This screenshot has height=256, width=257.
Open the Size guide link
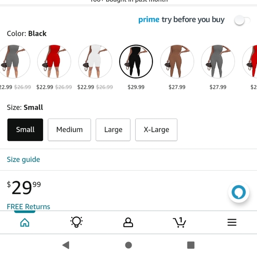pyautogui.click(x=23, y=159)
